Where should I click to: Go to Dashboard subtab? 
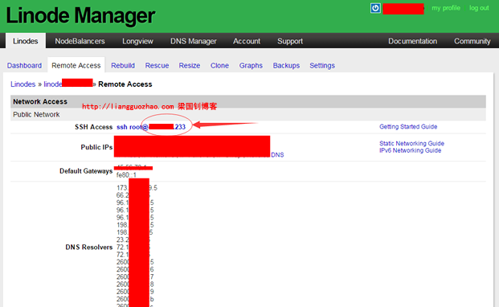click(x=24, y=66)
